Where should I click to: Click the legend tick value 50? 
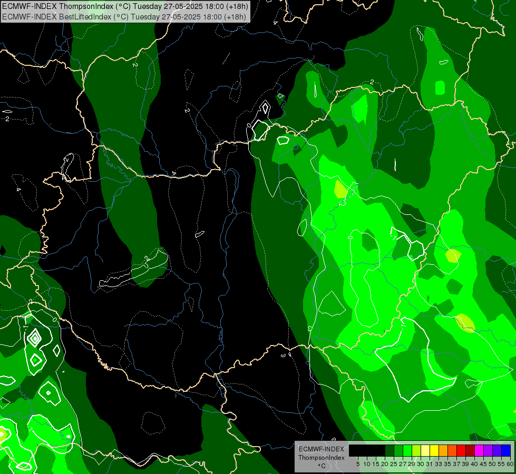pos(493,464)
